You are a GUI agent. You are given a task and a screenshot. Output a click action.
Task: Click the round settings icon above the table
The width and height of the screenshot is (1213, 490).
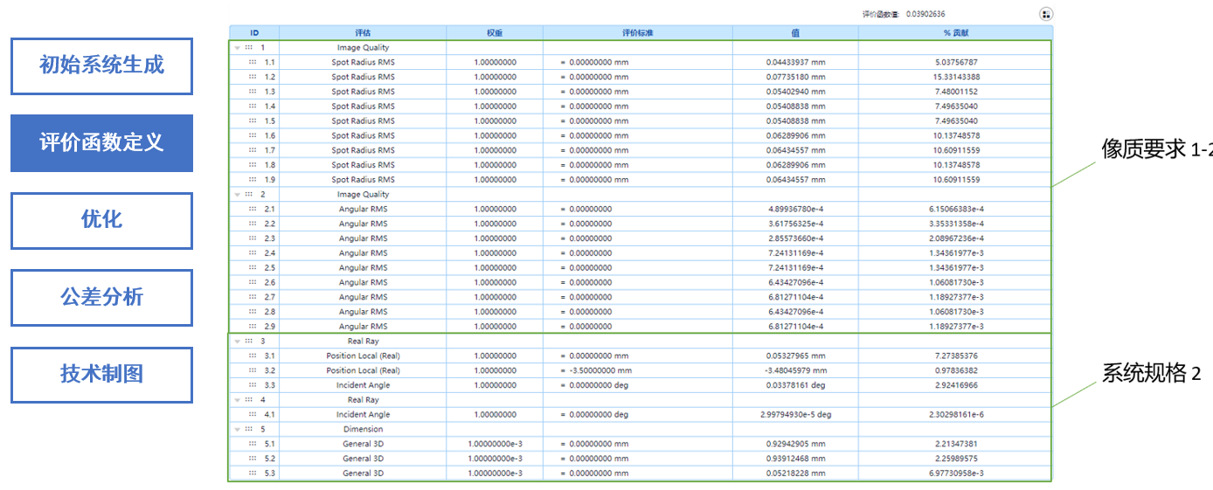pos(1046,14)
